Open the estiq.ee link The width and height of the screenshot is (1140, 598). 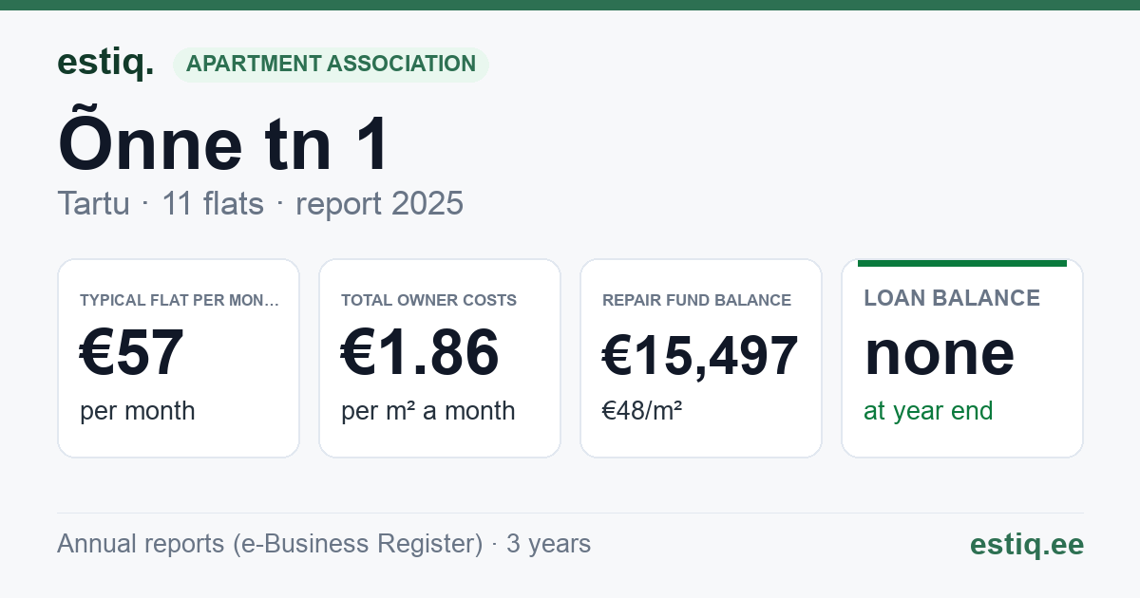[1026, 544]
